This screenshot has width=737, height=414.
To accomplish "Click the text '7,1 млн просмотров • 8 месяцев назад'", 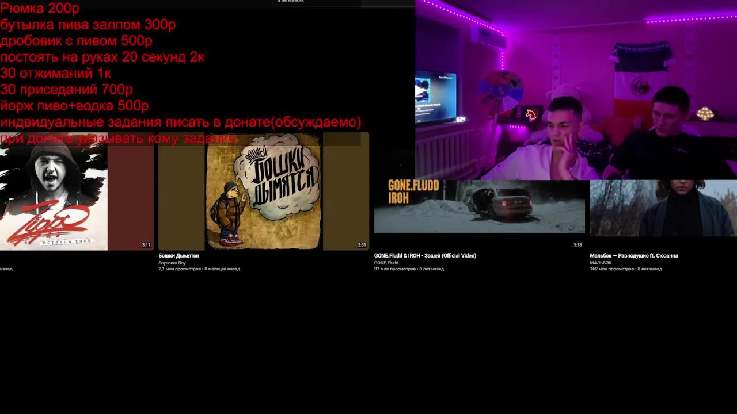I will [x=199, y=269].
